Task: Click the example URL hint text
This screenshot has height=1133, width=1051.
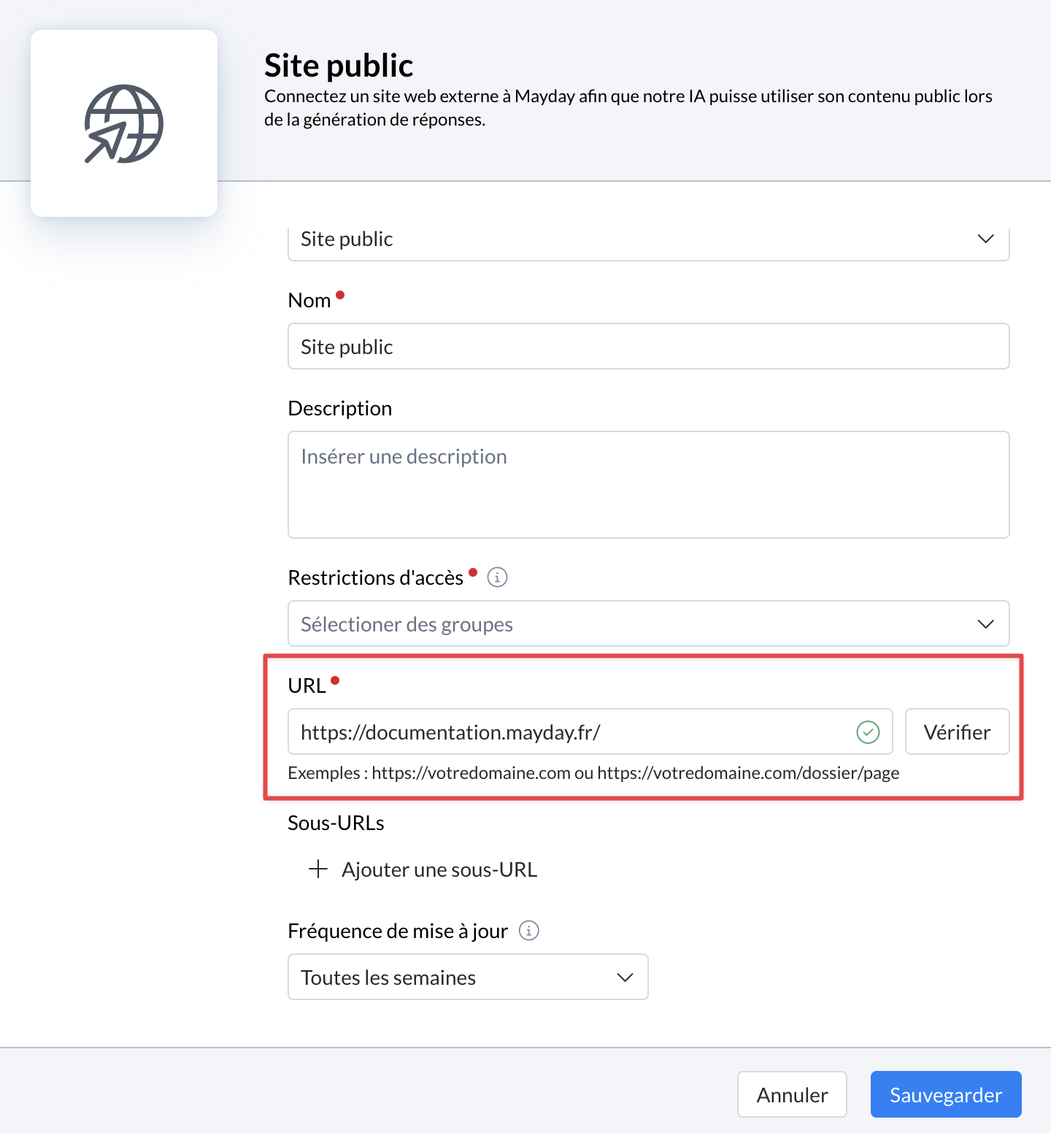Action: click(593, 773)
